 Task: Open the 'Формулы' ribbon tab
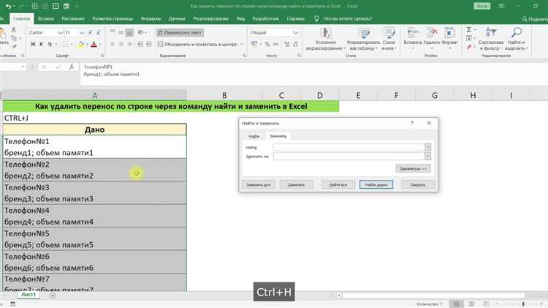point(151,18)
